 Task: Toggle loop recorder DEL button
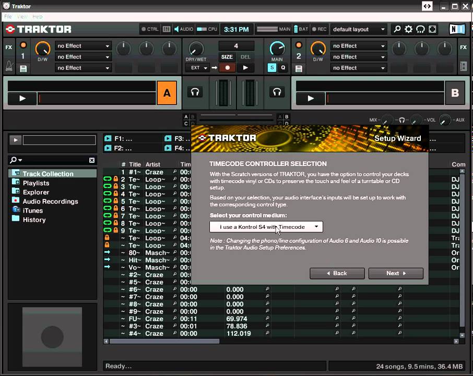coord(245,57)
